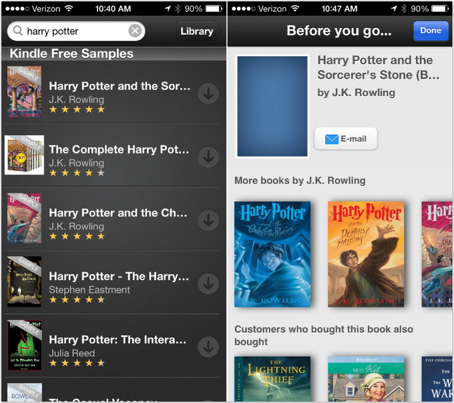Open title 'Harry Potter and the Ch...'
The image size is (454, 403).
118,213
